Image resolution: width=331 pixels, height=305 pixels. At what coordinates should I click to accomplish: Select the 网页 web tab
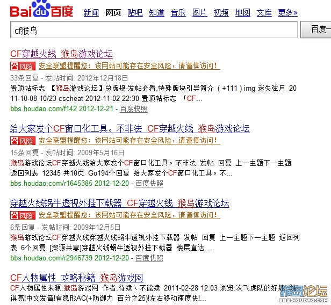tap(113, 13)
